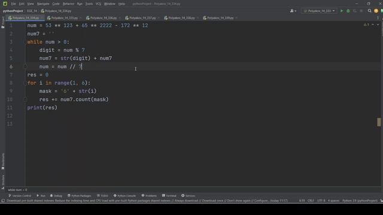The width and height of the screenshot is (383, 215).
Task: Open the editor tabs more-options menu
Action: pyautogui.click(x=378, y=18)
